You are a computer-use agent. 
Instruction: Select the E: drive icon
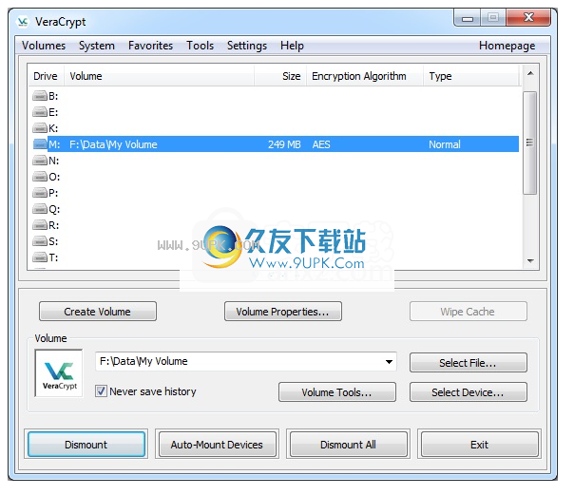40,112
